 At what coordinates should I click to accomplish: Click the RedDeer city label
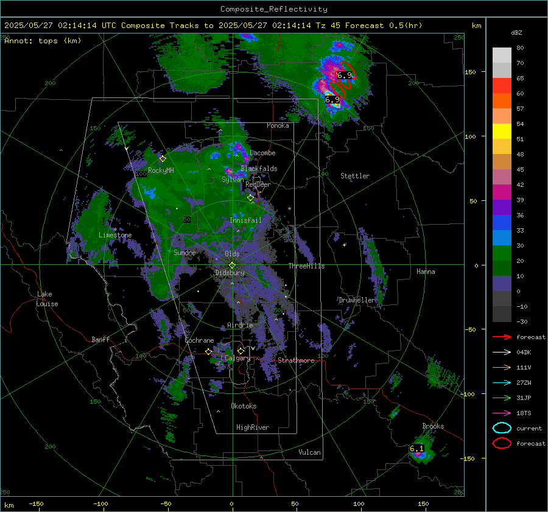point(258,184)
